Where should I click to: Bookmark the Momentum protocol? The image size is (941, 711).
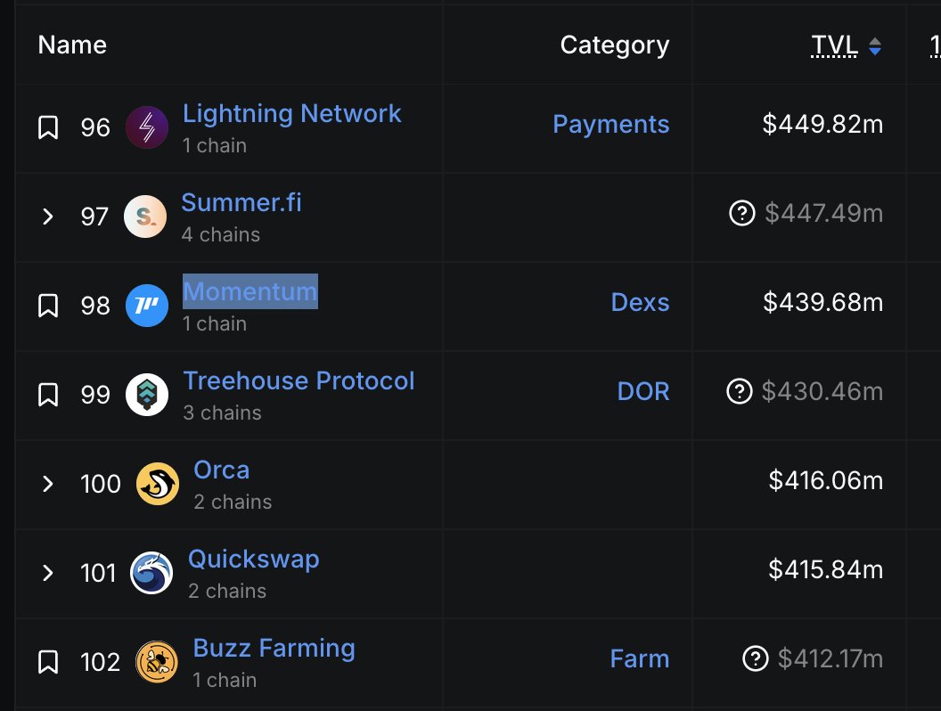[48, 306]
